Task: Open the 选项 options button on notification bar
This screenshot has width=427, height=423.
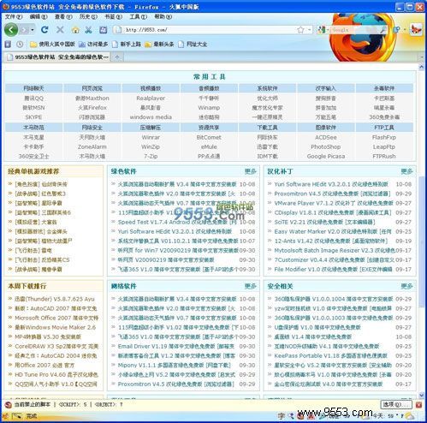Action: point(396,404)
